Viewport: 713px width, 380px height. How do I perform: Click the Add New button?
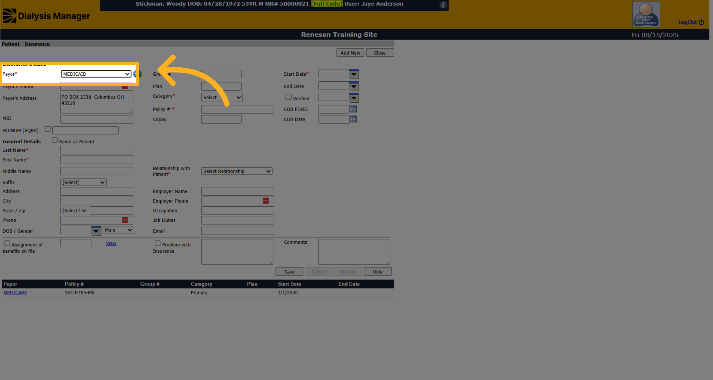point(350,53)
